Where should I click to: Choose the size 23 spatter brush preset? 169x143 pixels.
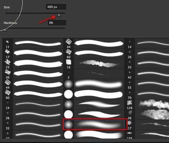tap(33, 64)
